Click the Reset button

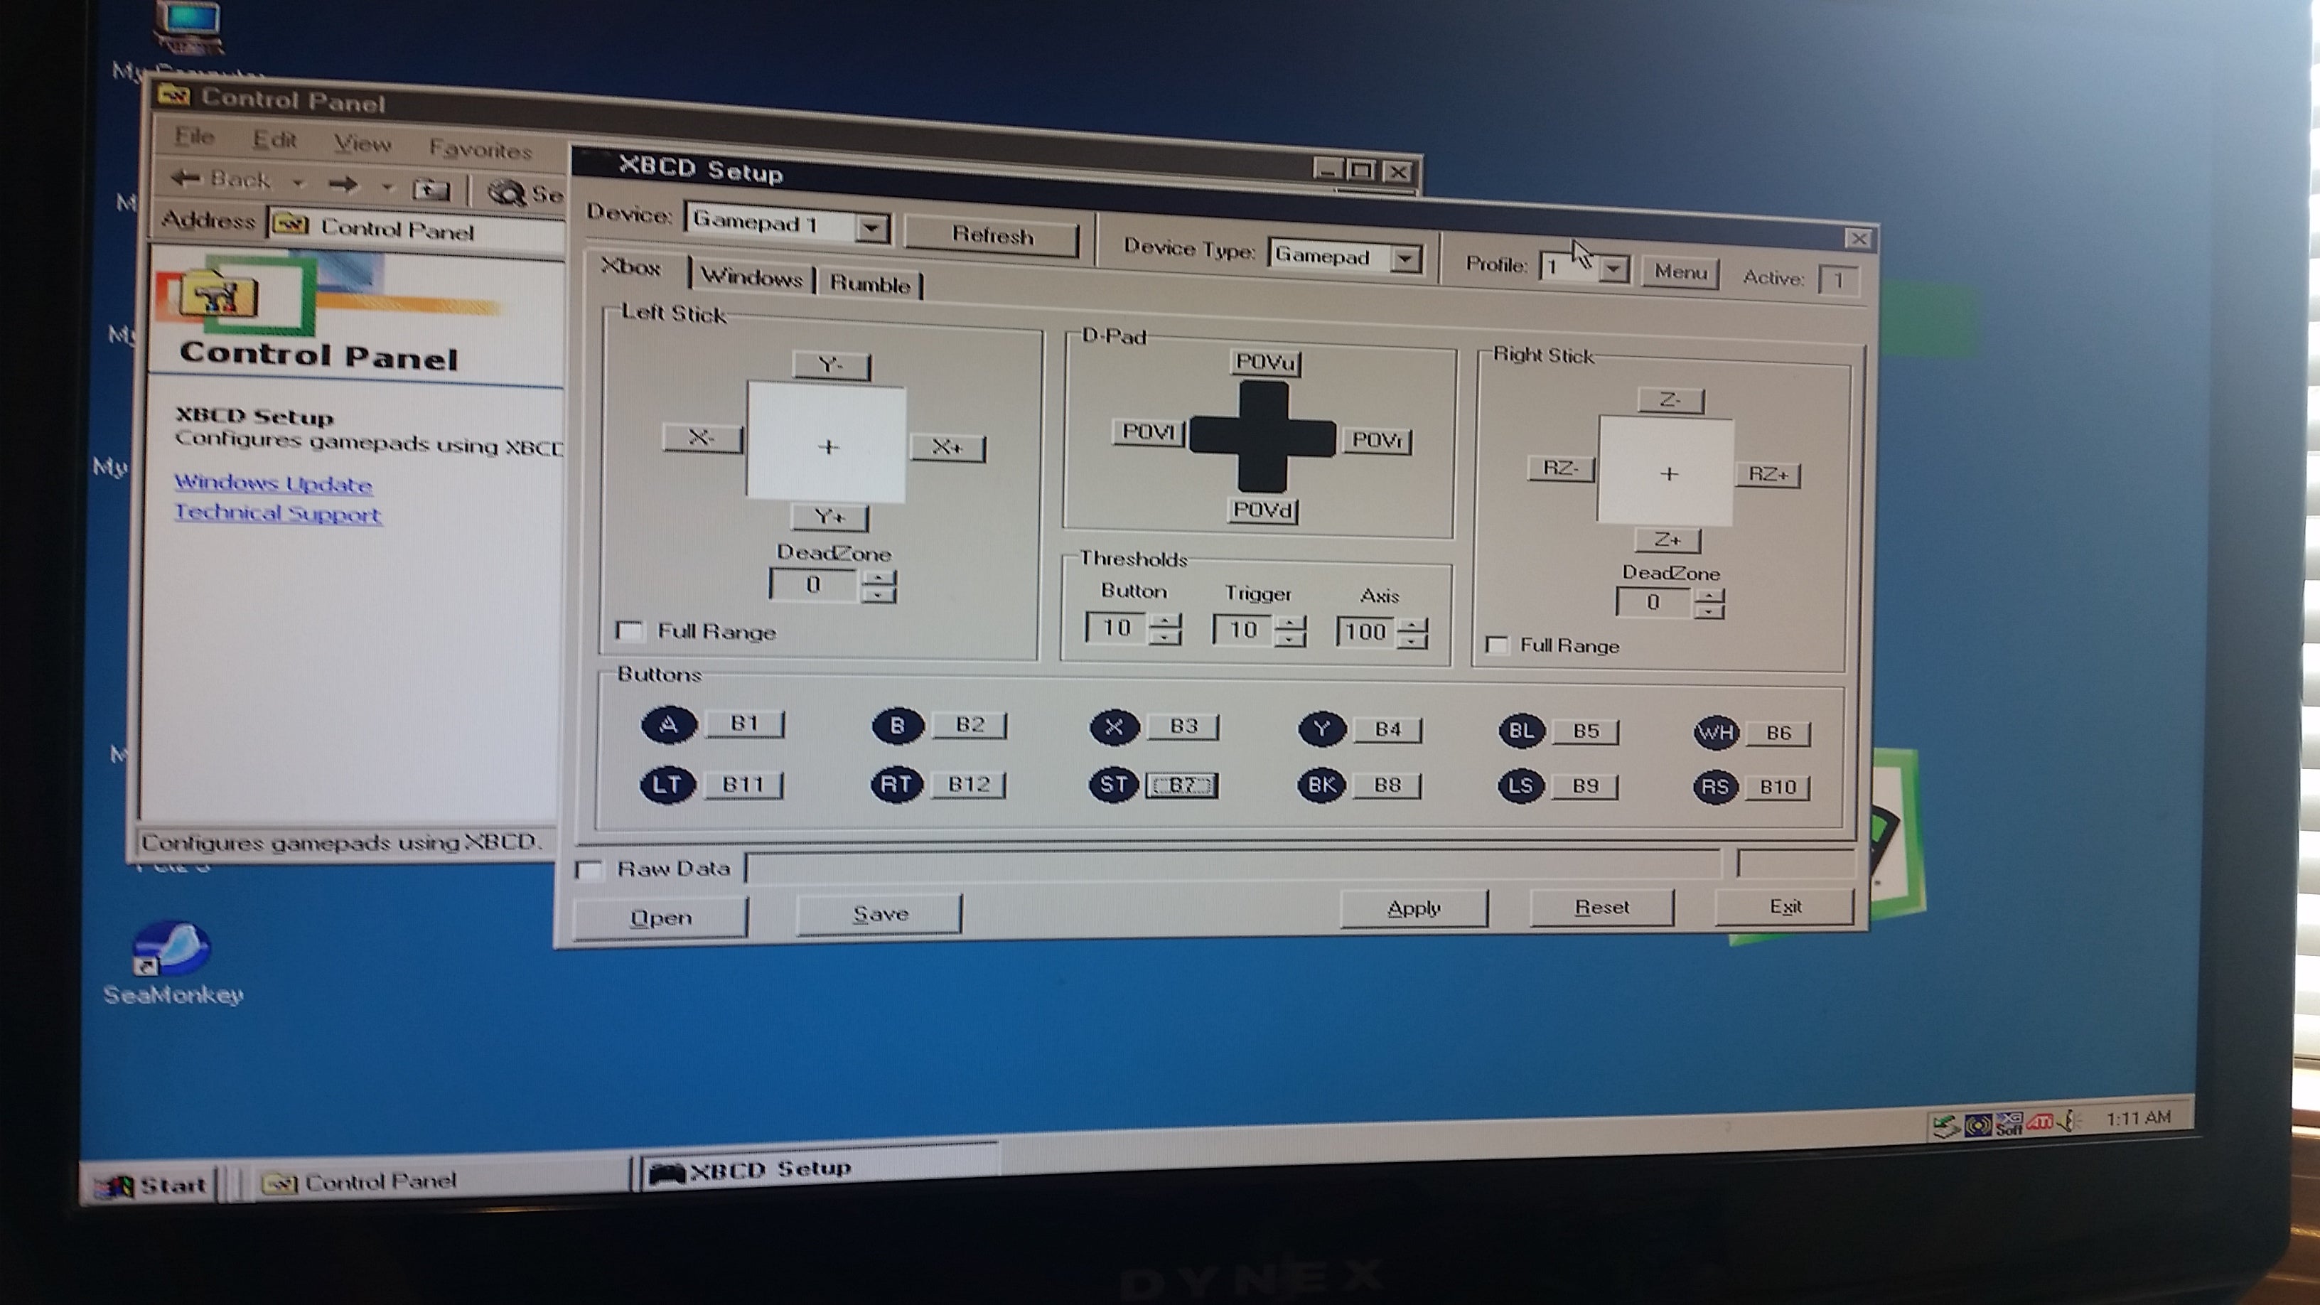1602,907
